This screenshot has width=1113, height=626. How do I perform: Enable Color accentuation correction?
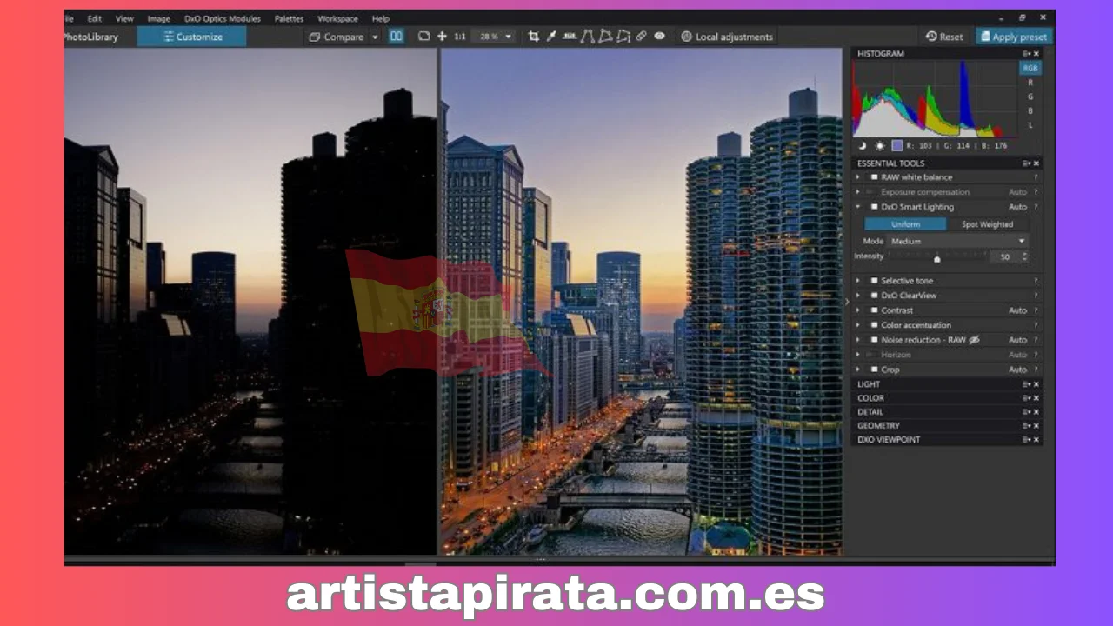[874, 325]
